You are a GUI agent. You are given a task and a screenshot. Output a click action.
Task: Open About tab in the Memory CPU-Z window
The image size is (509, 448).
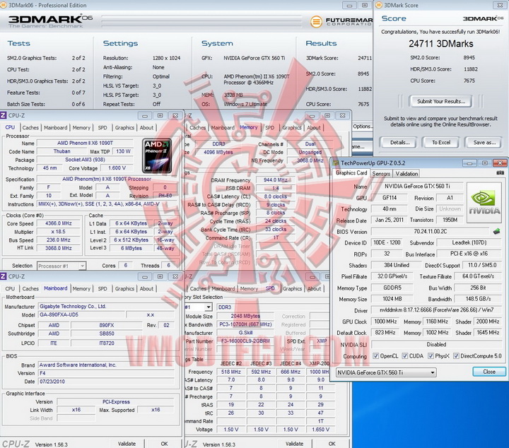(314, 127)
